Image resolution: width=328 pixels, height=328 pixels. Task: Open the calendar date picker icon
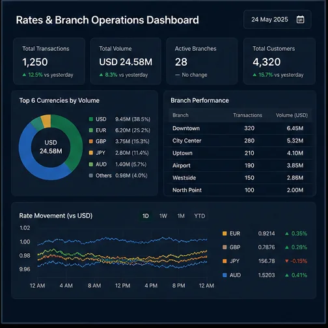pyautogui.click(x=300, y=20)
